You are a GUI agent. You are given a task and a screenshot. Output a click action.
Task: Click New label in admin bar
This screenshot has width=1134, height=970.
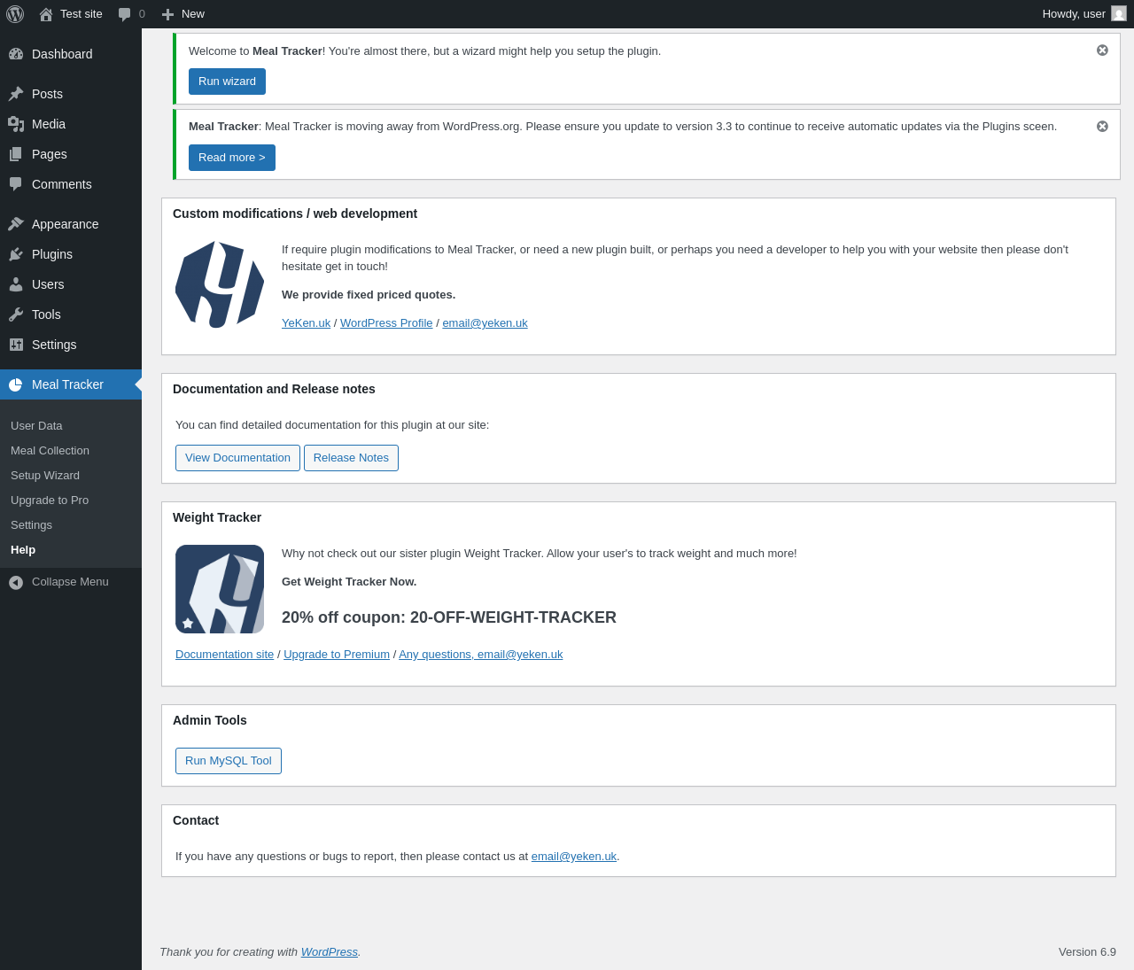click(x=193, y=14)
